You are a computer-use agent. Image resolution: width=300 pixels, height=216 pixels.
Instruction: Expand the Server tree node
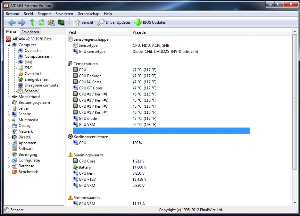pos(9,108)
